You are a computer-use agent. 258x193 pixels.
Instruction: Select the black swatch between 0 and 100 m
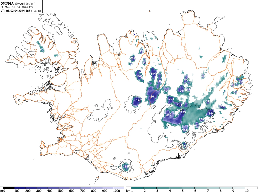9,188
